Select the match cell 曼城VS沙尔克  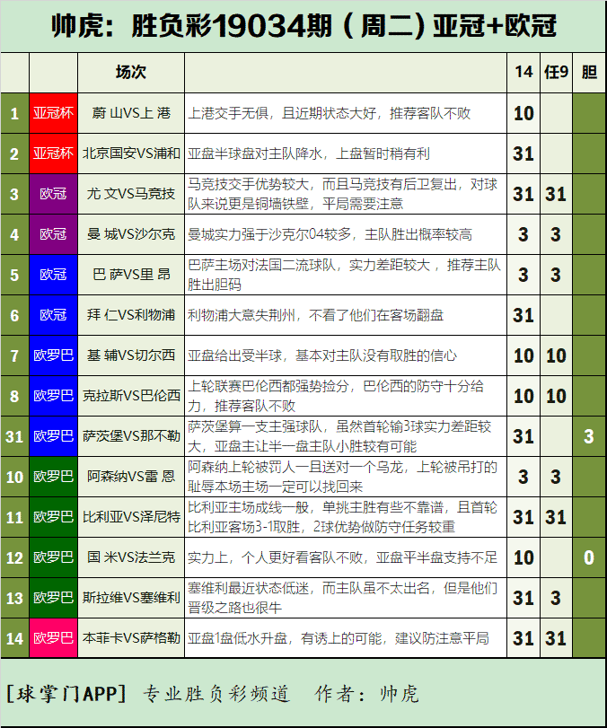point(131,234)
